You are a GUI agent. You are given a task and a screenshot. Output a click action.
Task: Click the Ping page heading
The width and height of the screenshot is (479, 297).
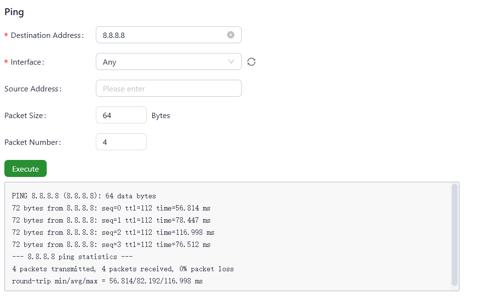[14, 12]
